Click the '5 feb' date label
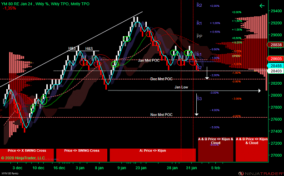 point(215,168)
